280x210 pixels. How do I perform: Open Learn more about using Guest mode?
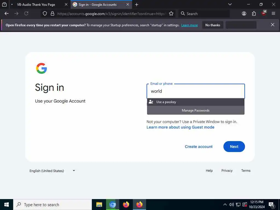pos(180,127)
